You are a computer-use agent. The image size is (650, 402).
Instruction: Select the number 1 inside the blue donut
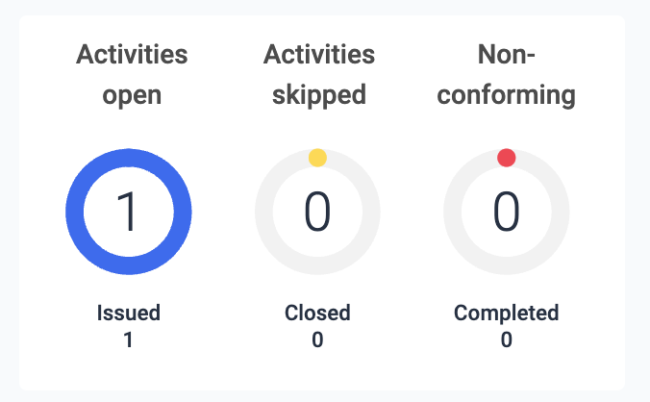(129, 213)
